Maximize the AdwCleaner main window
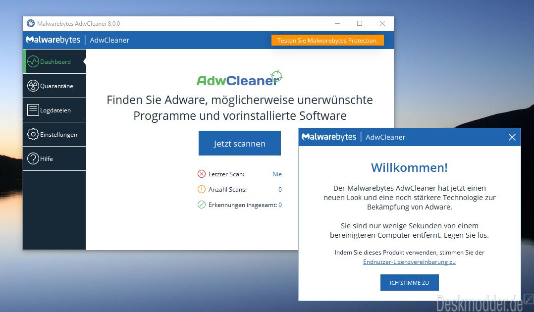 click(x=360, y=23)
